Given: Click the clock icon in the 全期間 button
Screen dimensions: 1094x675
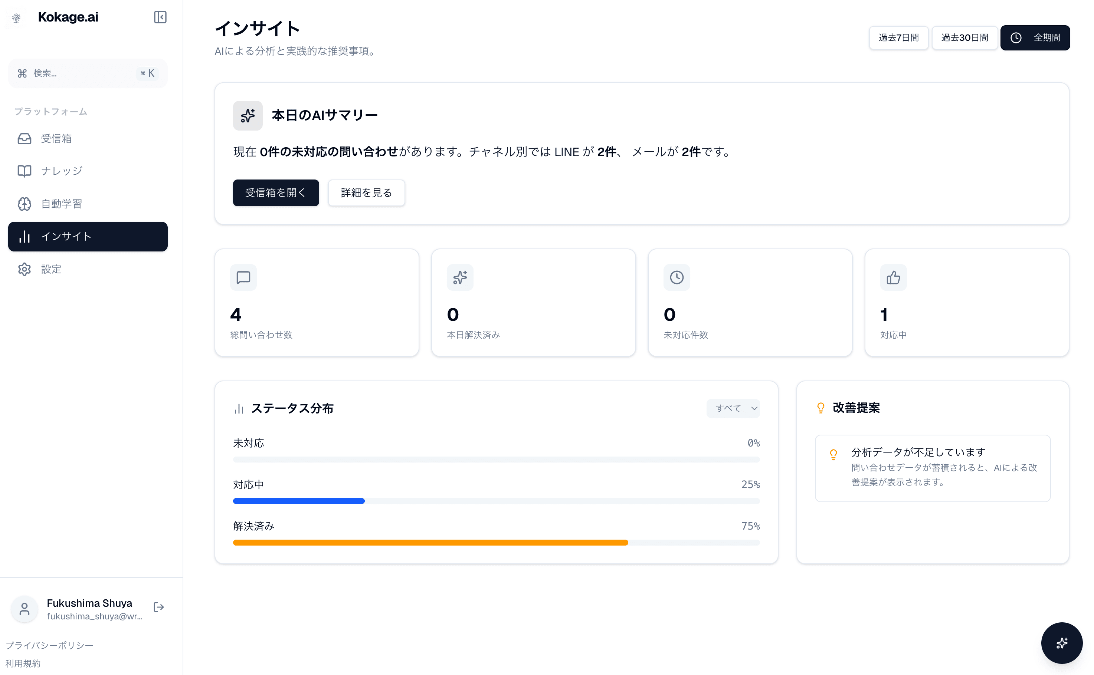Looking at the screenshot, I should click(1016, 38).
